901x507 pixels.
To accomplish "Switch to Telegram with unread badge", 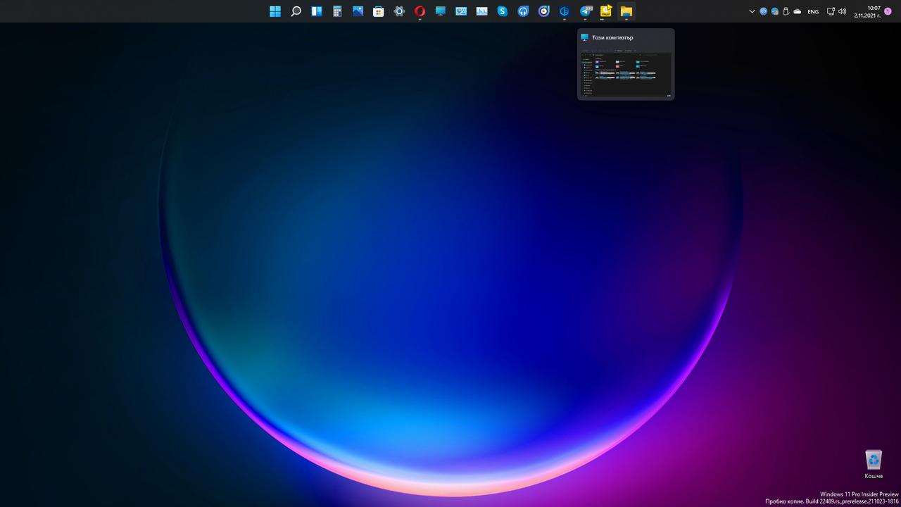I will click(x=586, y=11).
